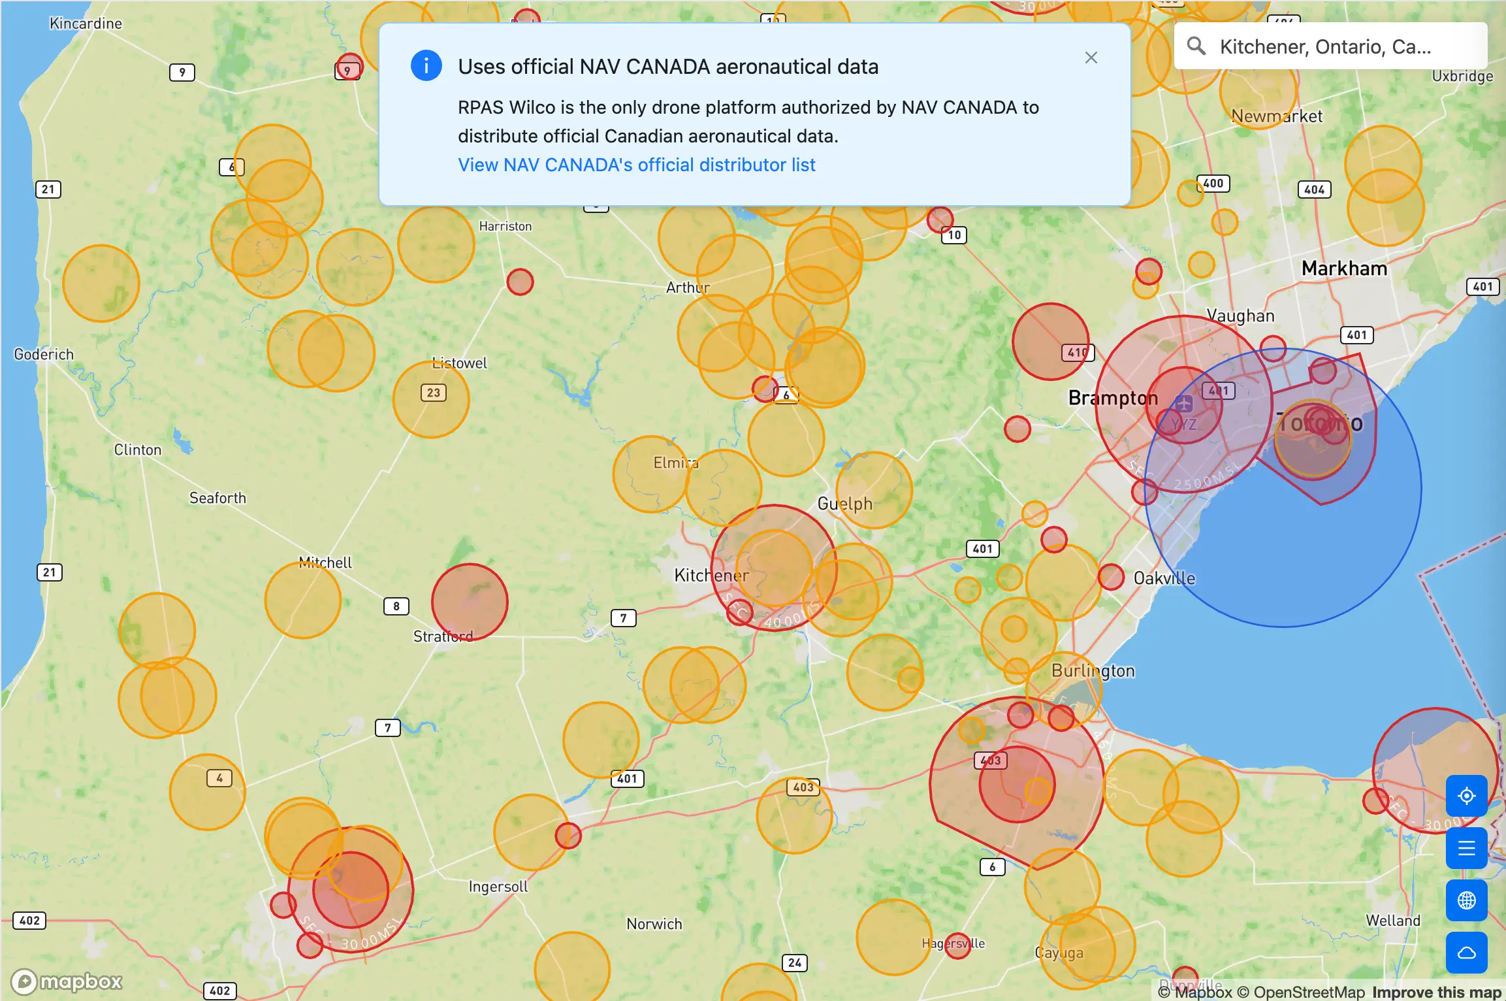Open the © Mapbox attribution link
Image resolution: width=1506 pixels, height=1001 pixels.
coord(1194,992)
